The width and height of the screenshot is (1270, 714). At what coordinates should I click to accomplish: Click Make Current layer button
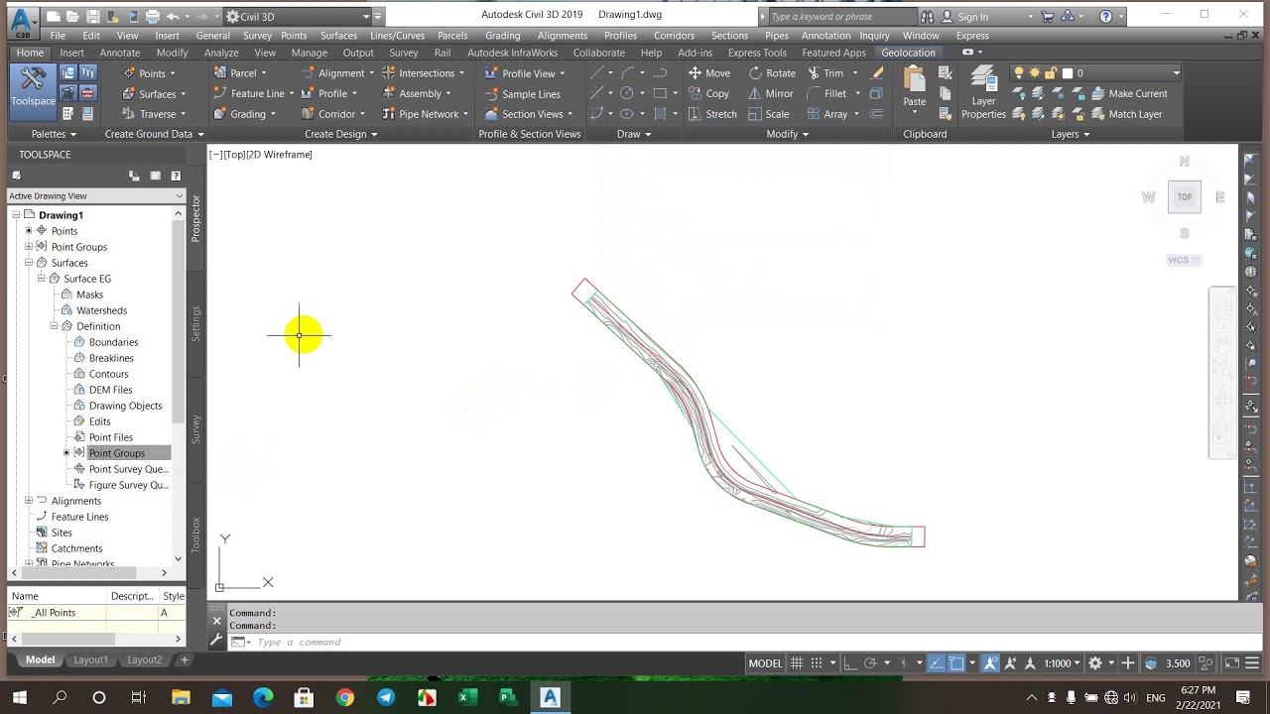[x=1129, y=93]
